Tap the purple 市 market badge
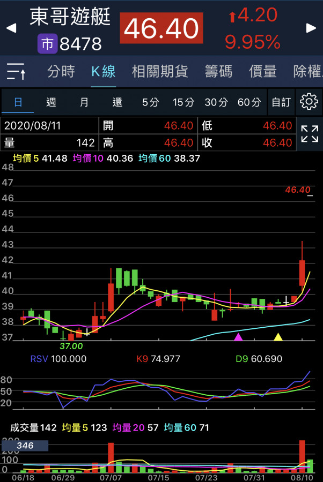Screen dimensions: 323x482 [47, 44]
